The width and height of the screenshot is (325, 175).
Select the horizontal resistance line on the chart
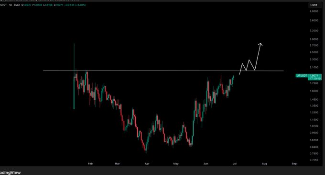(163, 71)
